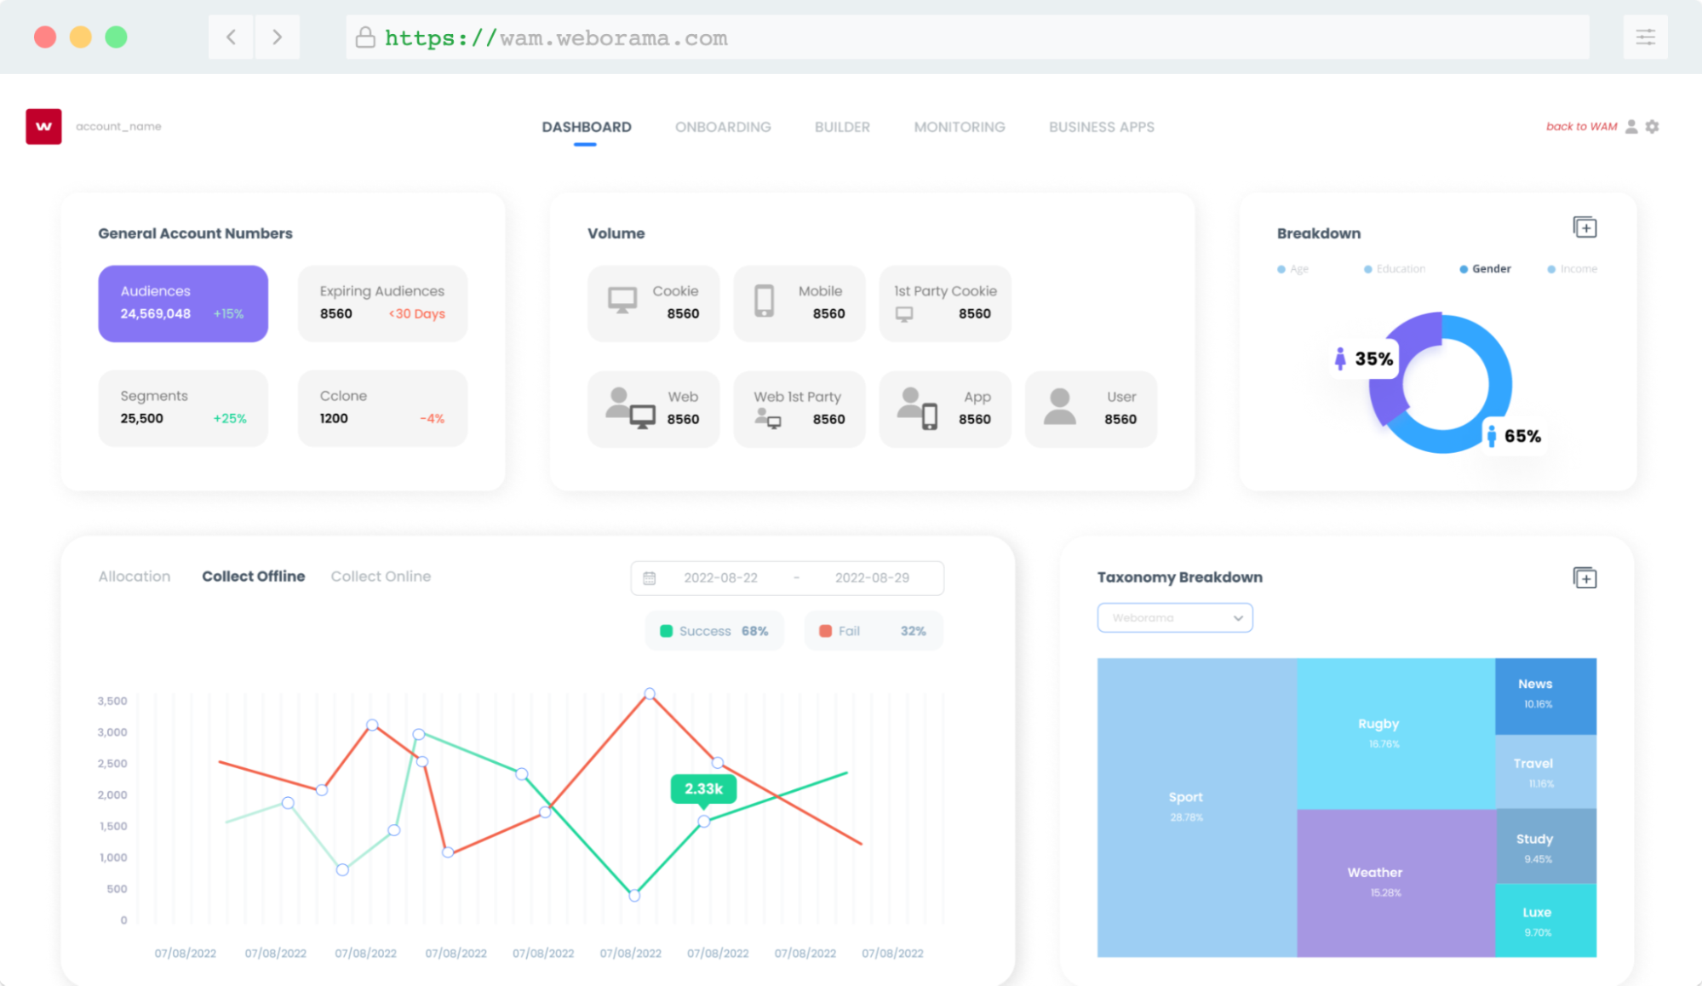
Task: Open the Cclone 1200 card
Action: [382, 408]
